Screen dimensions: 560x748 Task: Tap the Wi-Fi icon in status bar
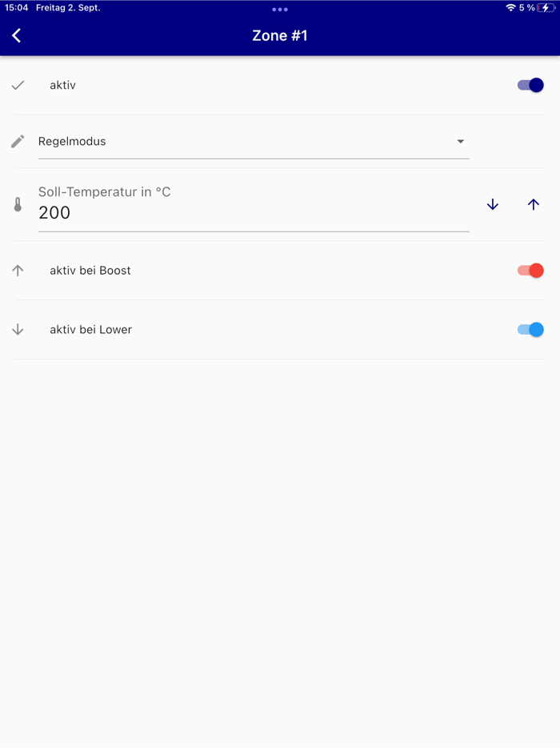[510, 8]
